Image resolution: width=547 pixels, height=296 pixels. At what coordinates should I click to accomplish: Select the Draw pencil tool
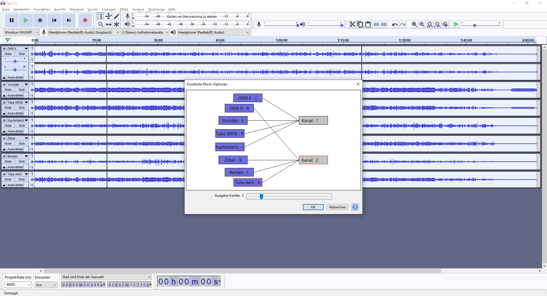pyautogui.click(x=117, y=17)
